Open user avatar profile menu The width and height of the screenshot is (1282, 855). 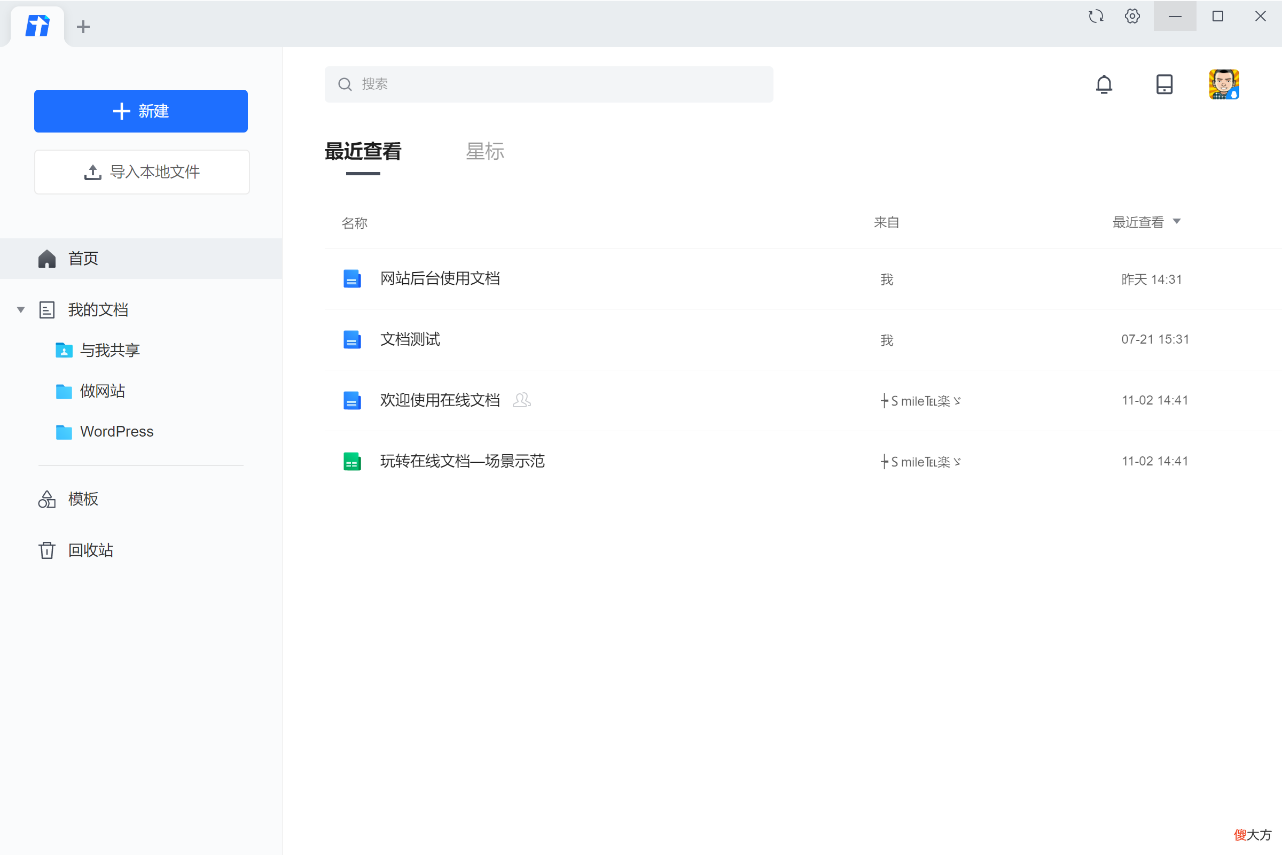[1224, 84]
